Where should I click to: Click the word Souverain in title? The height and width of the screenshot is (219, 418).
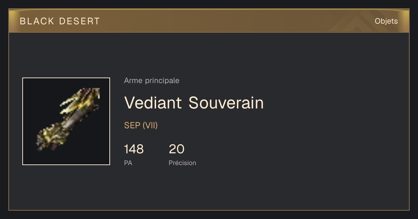(x=226, y=103)
